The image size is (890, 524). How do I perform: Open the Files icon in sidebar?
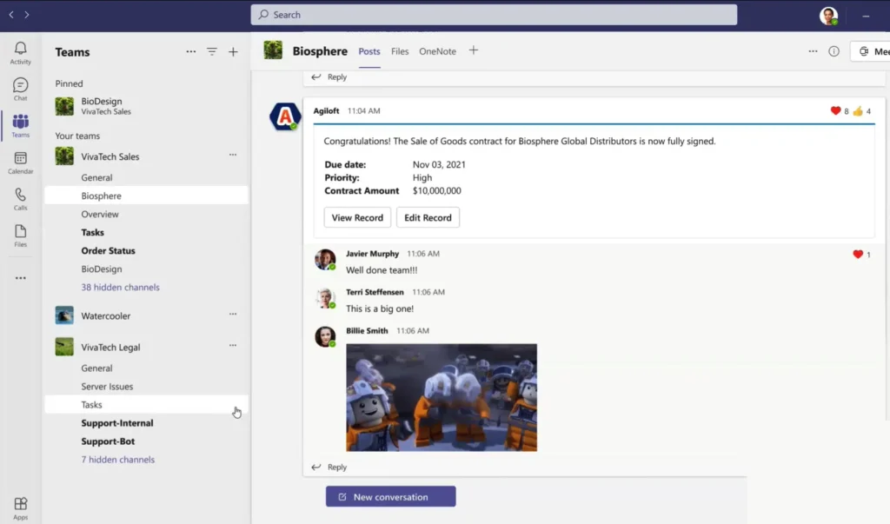click(21, 235)
